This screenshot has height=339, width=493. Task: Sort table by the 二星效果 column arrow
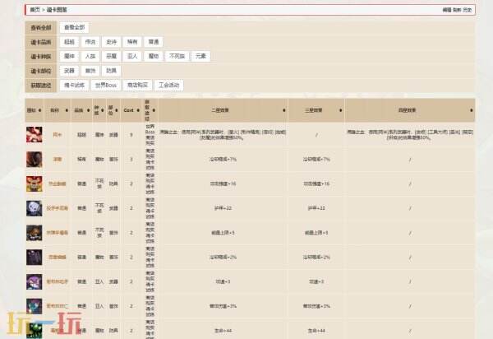pyautogui.click(x=284, y=110)
